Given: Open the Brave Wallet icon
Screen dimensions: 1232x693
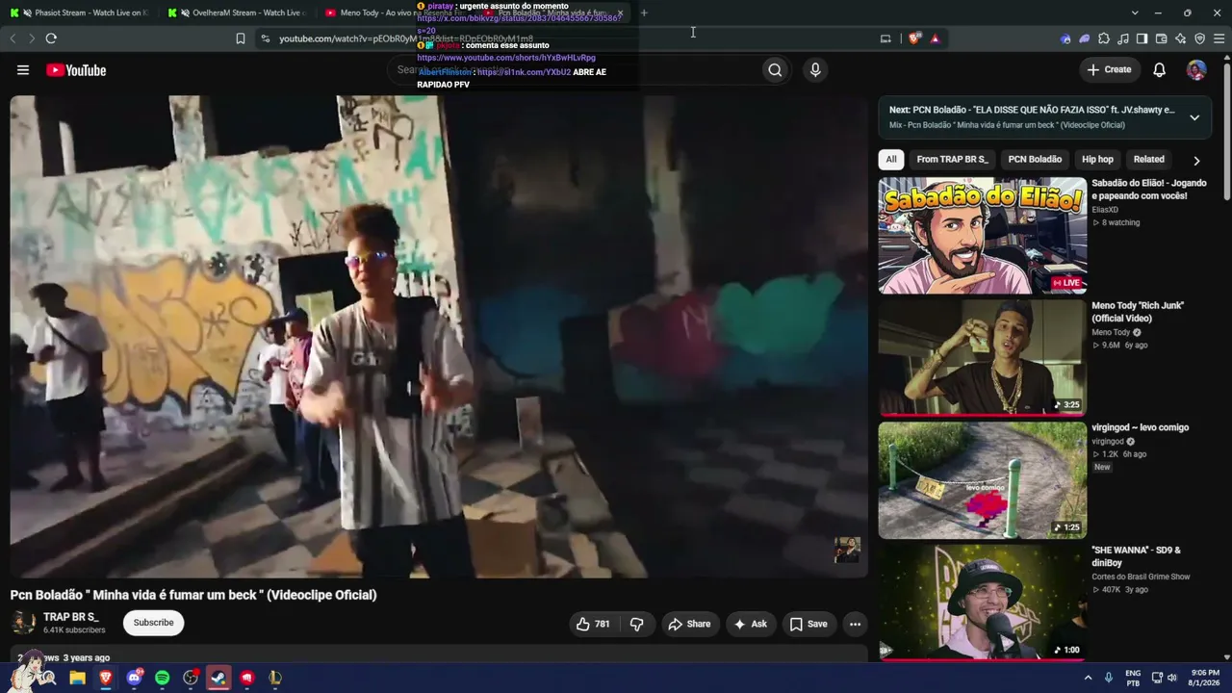Looking at the screenshot, I should coord(1161,38).
